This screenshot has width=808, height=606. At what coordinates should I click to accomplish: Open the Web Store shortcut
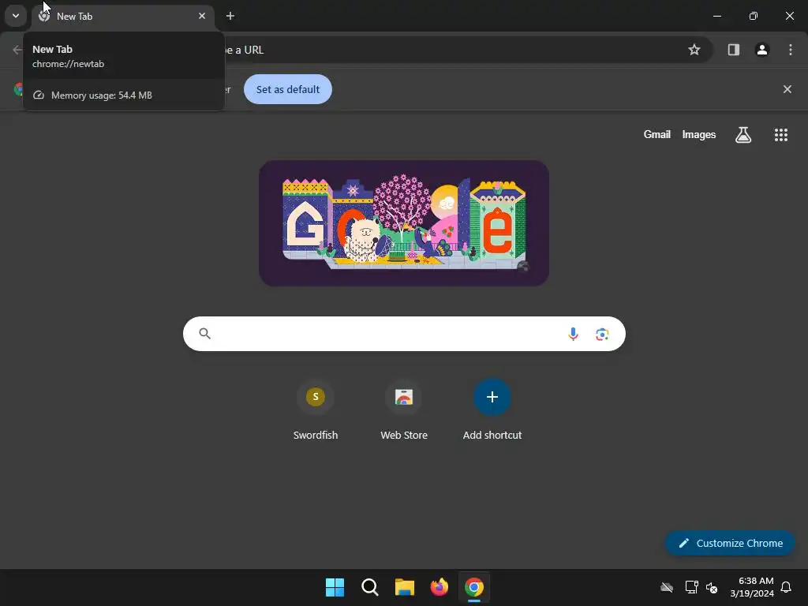[x=404, y=410]
